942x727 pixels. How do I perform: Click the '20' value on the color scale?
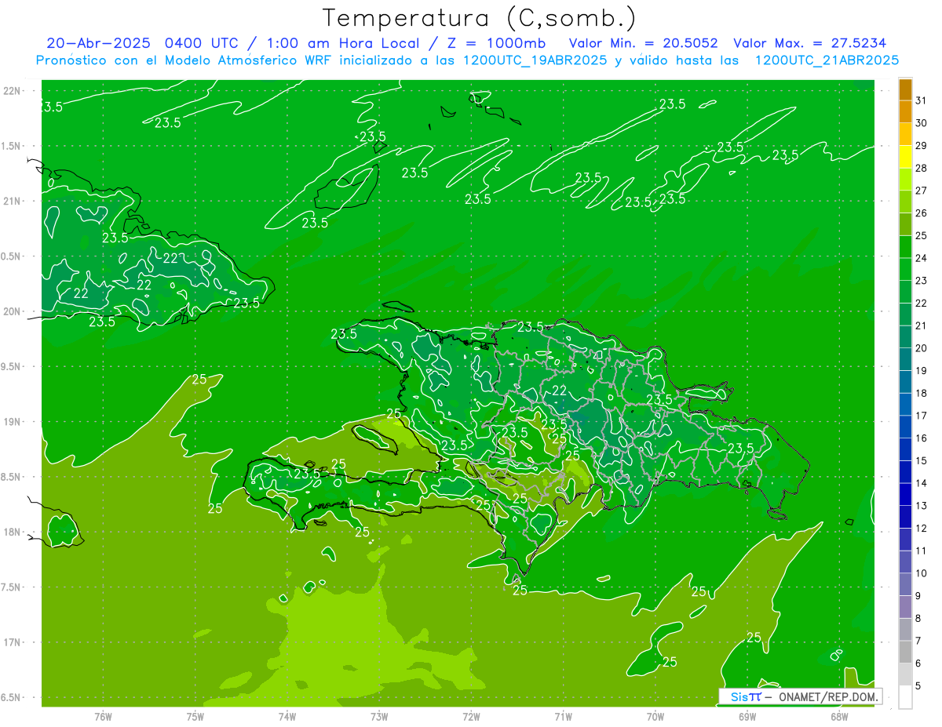coord(922,348)
